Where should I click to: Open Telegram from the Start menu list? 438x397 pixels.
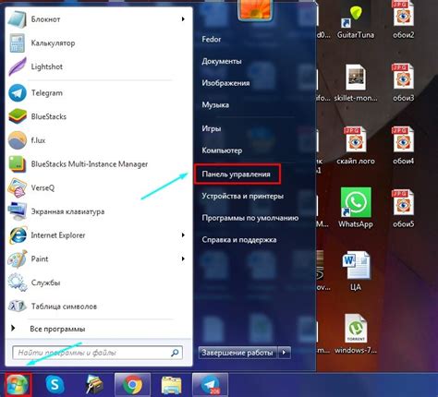(x=95, y=92)
